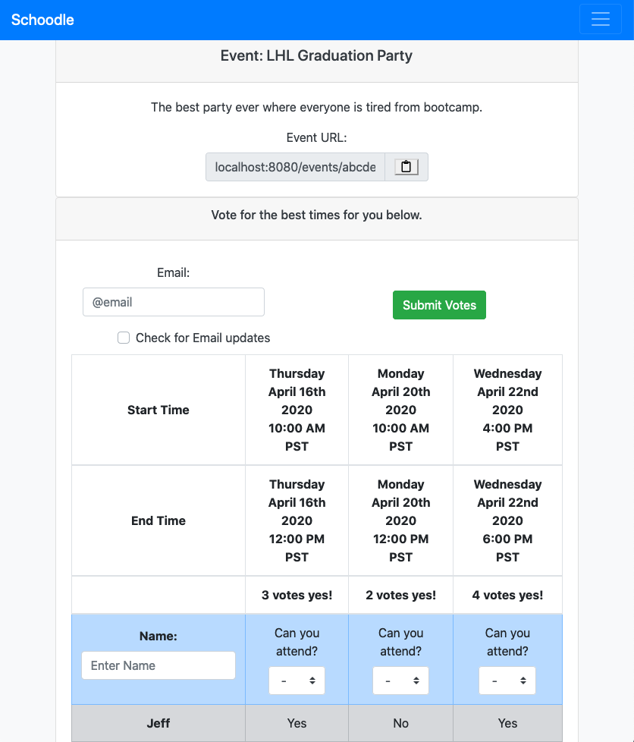Click the 3 votes yes! cell
The height and width of the screenshot is (742, 634).
(297, 595)
